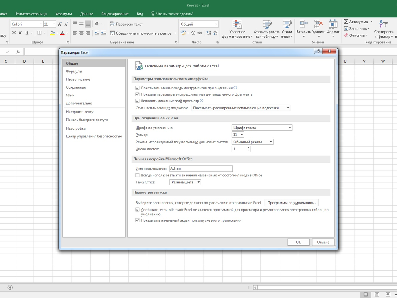The height and width of the screenshot is (298, 397).
Task: Toggle Показать параметры экспресс-анализа checkbox
Action: click(137, 94)
